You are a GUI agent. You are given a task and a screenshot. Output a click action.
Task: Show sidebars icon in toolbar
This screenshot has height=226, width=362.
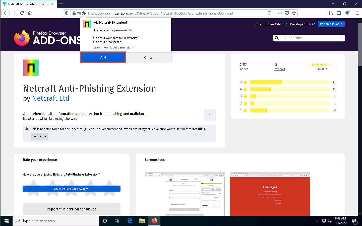pos(339,13)
